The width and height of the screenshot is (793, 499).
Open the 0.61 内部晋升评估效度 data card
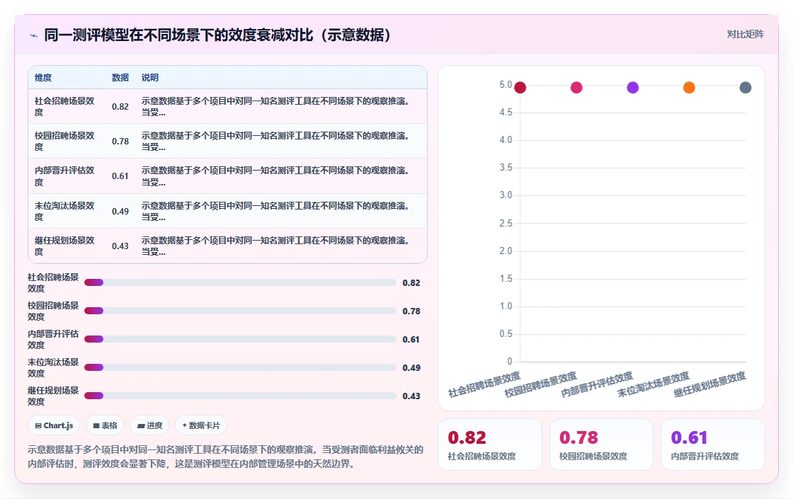[712, 444]
